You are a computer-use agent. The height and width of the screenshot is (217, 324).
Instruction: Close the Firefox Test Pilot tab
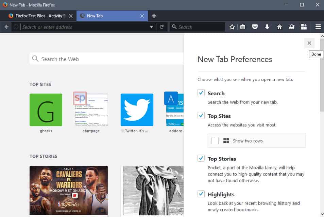click(71, 16)
